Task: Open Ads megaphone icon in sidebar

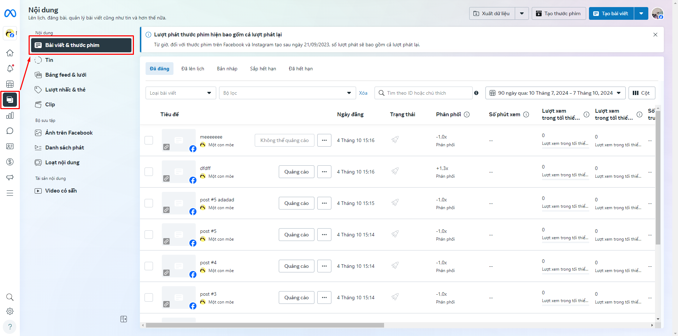Action: click(x=10, y=177)
